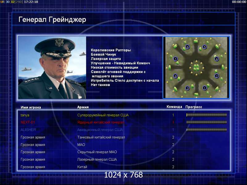Click 'Грозная армия' in the Китай row
The width and height of the screenshot is (247, 185).
coord(33,167)
